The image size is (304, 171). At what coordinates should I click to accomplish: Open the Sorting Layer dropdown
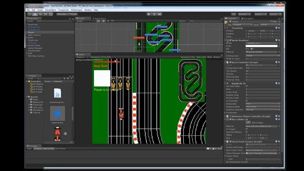tap(263, 56)
